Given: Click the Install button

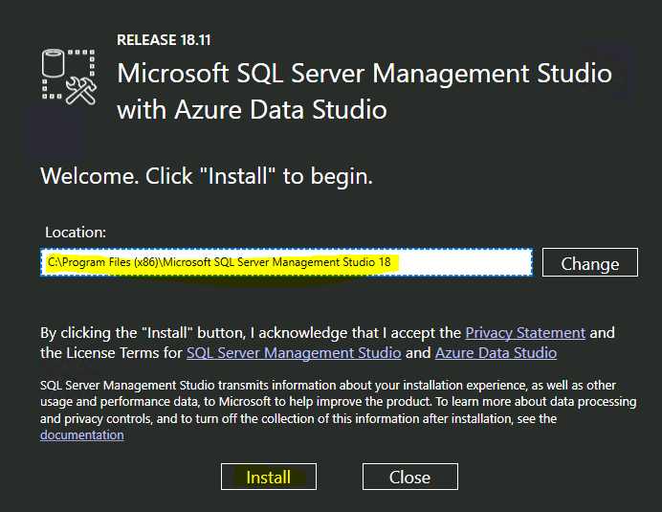Looking at the screenshot, I should 269,477.
